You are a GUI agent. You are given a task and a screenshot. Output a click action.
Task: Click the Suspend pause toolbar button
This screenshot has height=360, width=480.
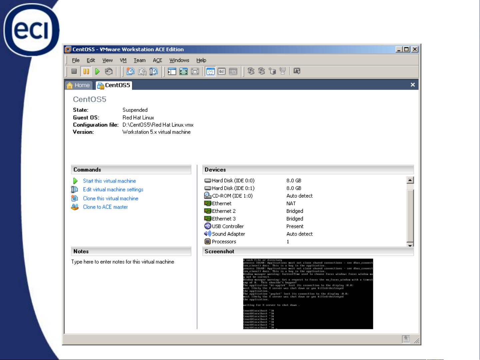[x=86, y=71]
